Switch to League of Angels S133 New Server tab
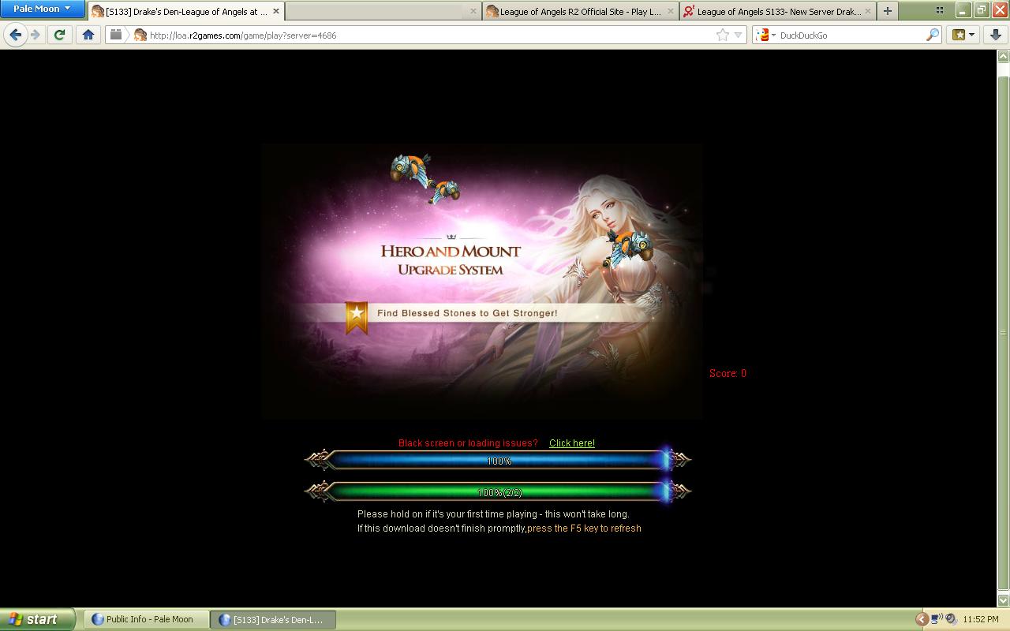Image resolution: width=1010 pixels, height=631 pixels. coord(778,12)
